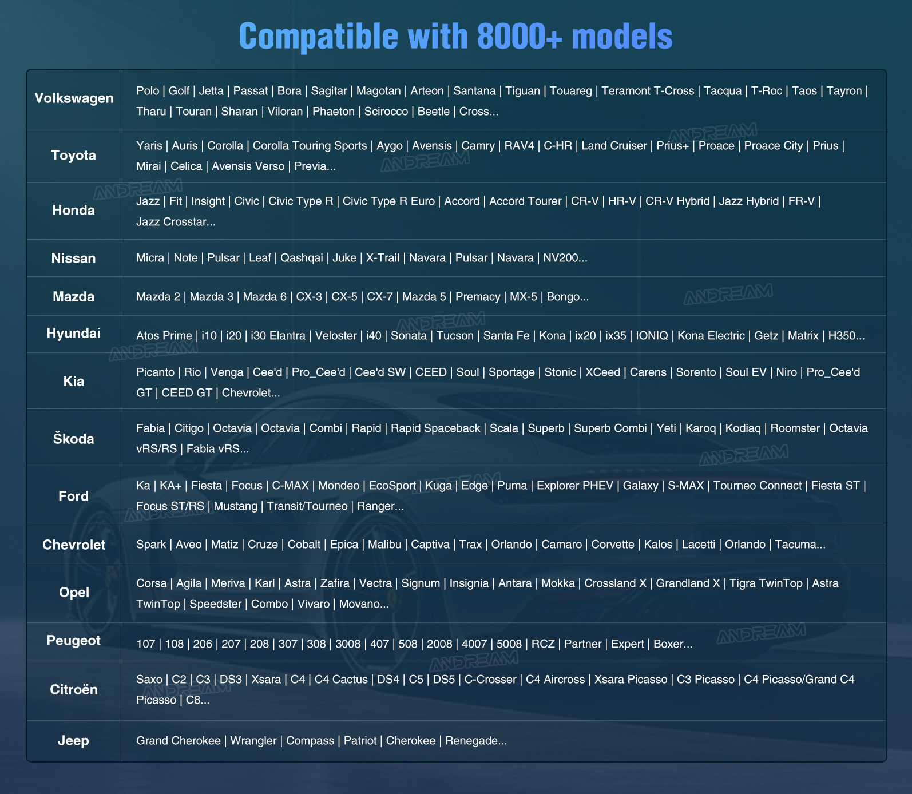
Task: Select 'Tiguan' in the Volkswagen row
Action: coord(522,91)
